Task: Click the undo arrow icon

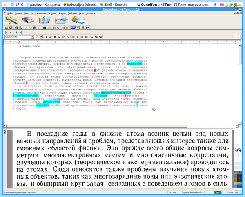Action: (39, 28)
